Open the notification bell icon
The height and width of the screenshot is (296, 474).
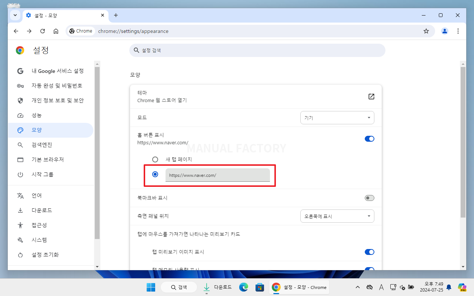point(449,287)
